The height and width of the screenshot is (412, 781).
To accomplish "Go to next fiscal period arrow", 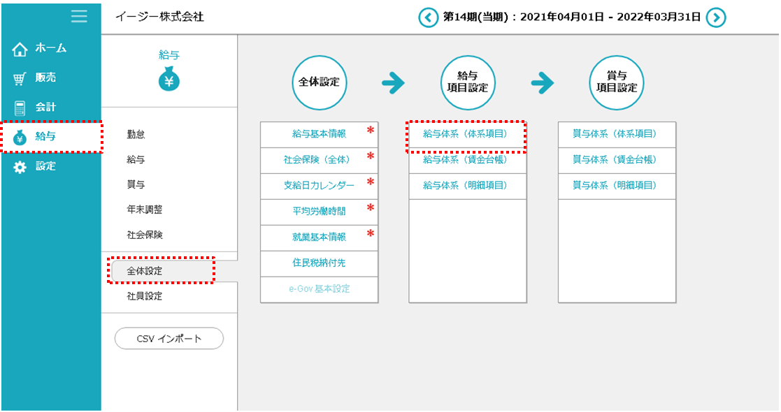I will [x=715, y=17].
